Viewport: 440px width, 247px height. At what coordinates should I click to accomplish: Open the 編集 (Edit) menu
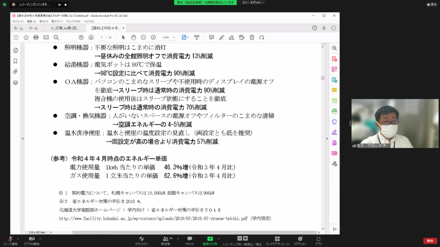point(31,21)
